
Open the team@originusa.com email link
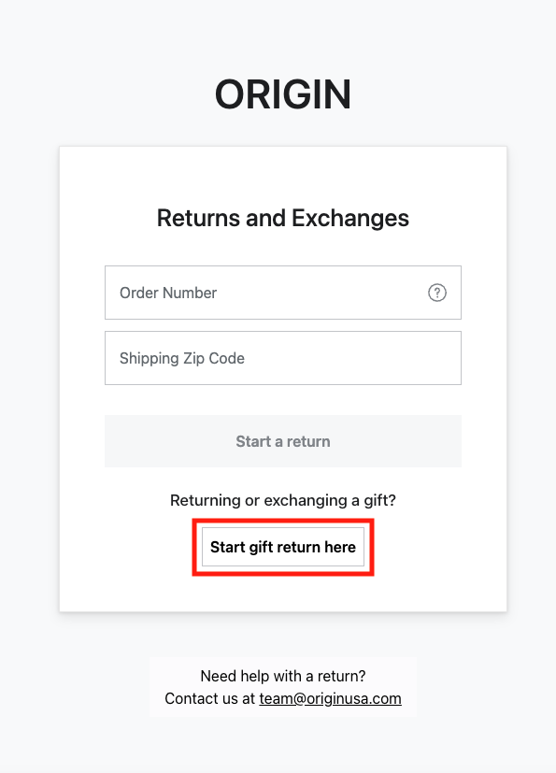pyautogui.click(x=330, y=698)
